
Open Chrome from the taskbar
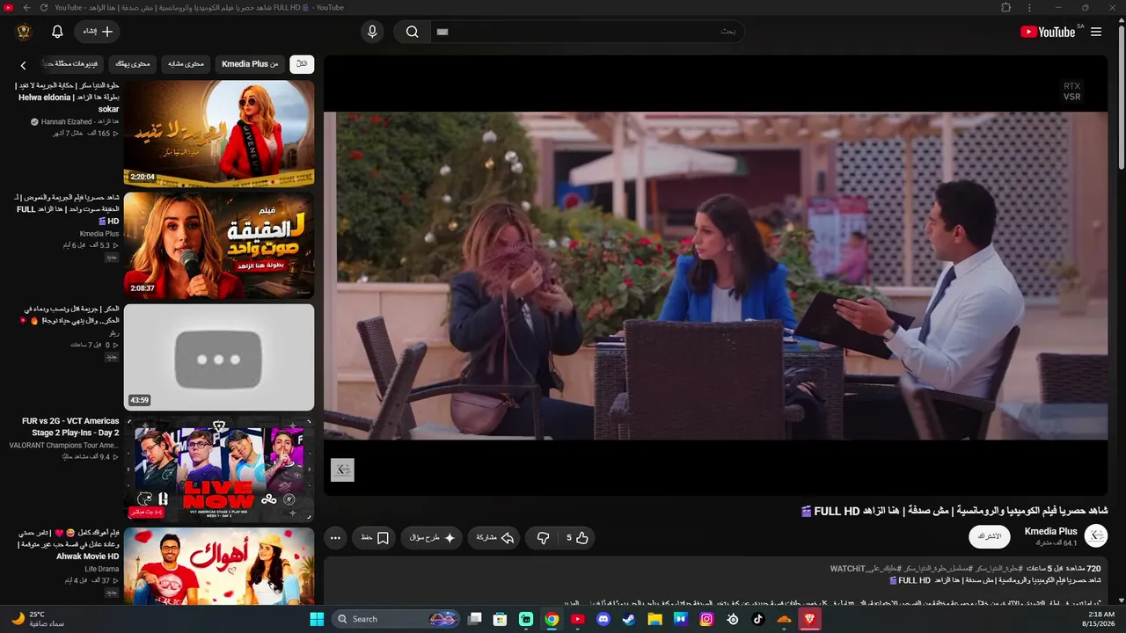(552, 619)
